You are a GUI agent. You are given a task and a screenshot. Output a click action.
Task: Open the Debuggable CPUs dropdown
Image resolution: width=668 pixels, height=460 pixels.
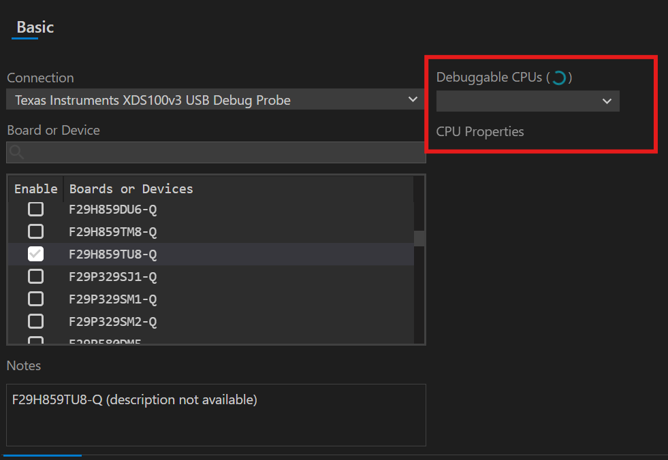pos(528,101)
